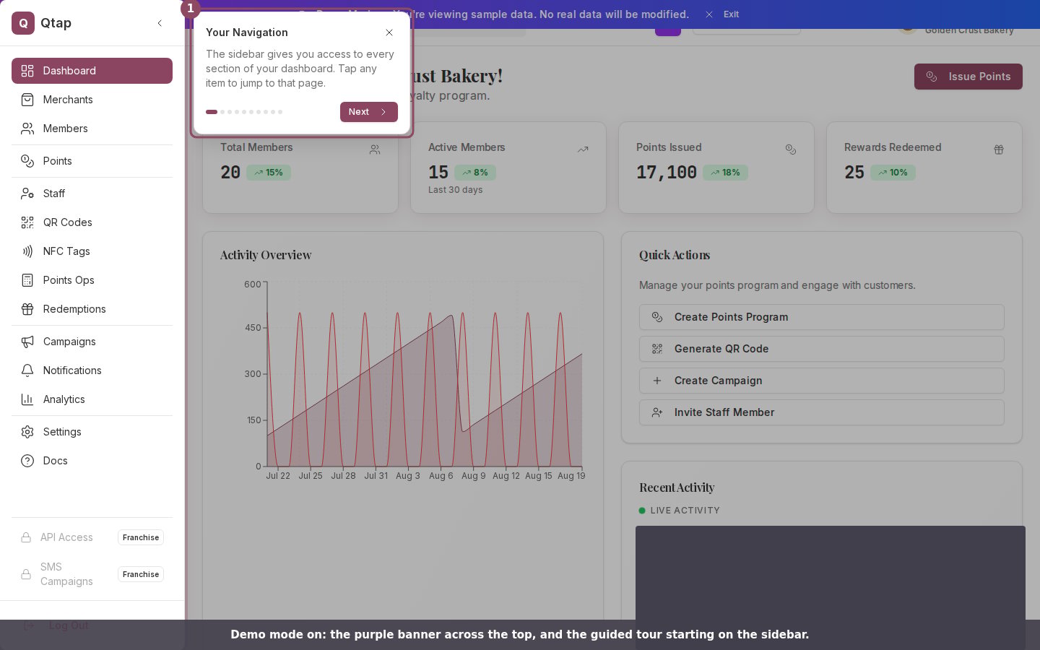Open the Total Members card
The image size is (1040, 650).
[x=300, y=168]
